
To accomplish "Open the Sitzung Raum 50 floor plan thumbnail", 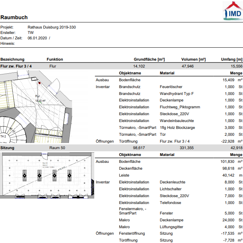I will (47, 175).
